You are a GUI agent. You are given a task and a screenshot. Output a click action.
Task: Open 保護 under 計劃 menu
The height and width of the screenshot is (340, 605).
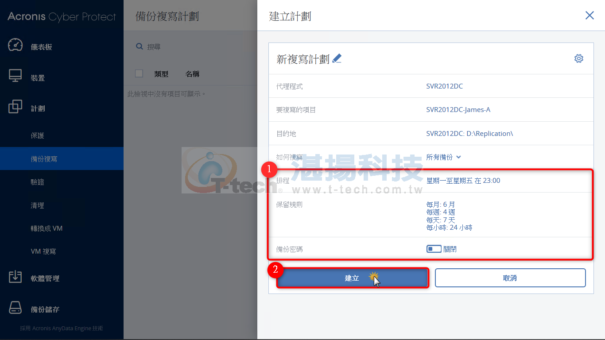38,135
